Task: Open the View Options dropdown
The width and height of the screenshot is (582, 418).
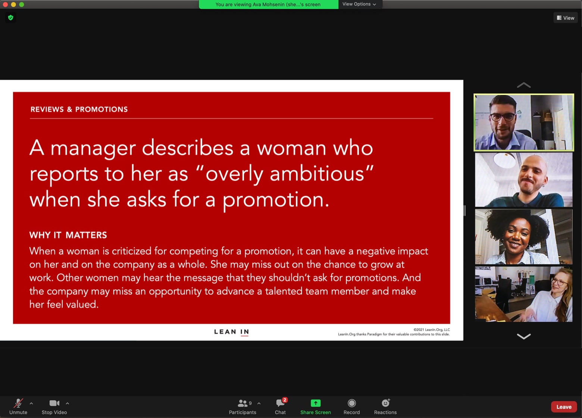Action: pos(359,4)
